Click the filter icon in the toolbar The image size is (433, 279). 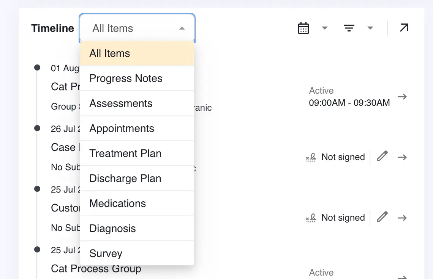coord(349,28)
